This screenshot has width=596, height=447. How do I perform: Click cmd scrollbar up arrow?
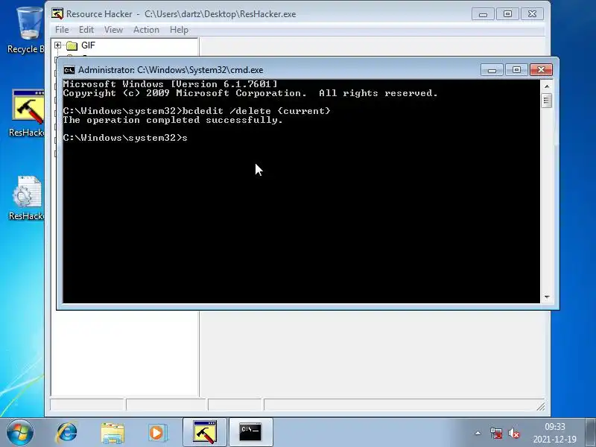[547, 86]
